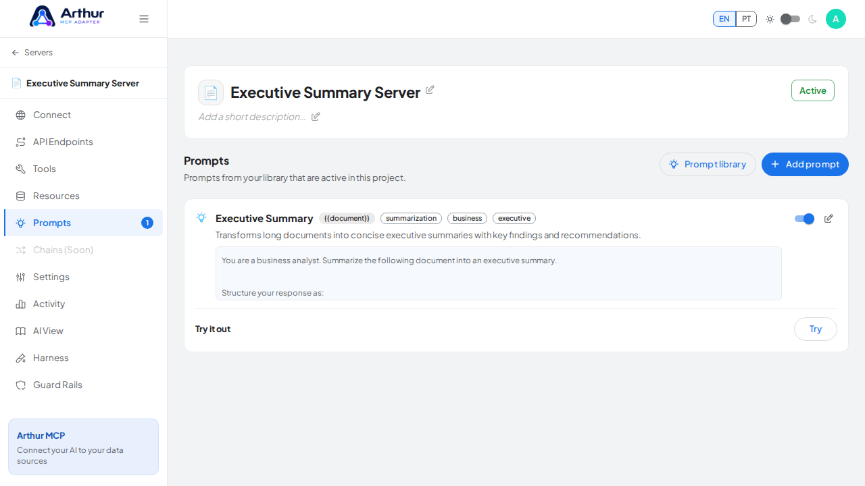Click the Add prompt button
This screenshot has height=486, width=865.
click(805, 164)
